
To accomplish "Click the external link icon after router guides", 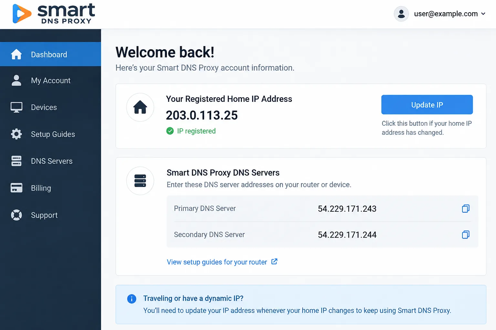I will [x=274, y=261].
